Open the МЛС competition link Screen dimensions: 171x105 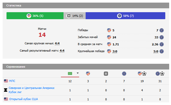(x=12, y=81)
